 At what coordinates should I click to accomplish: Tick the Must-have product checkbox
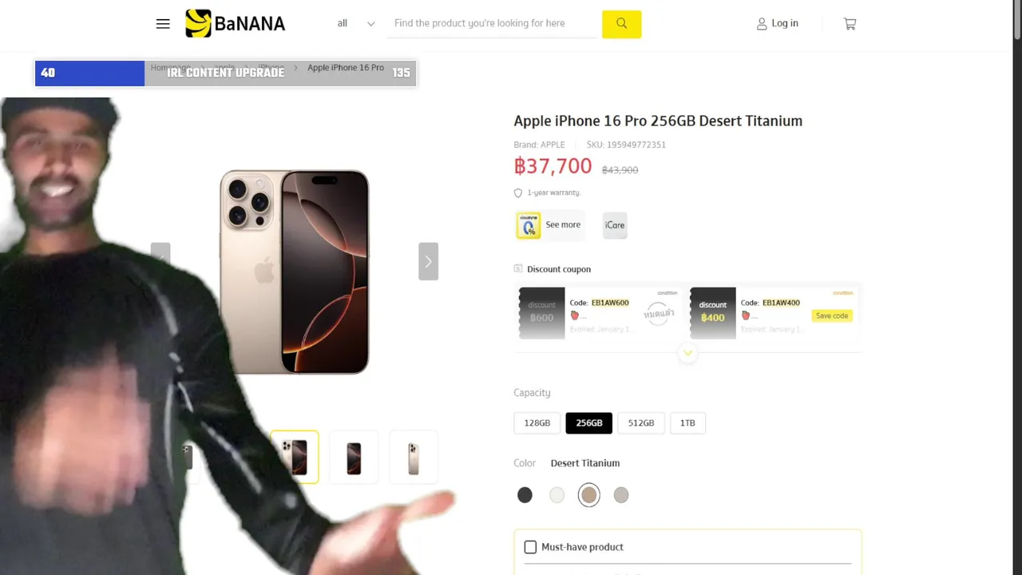(530, 547)
